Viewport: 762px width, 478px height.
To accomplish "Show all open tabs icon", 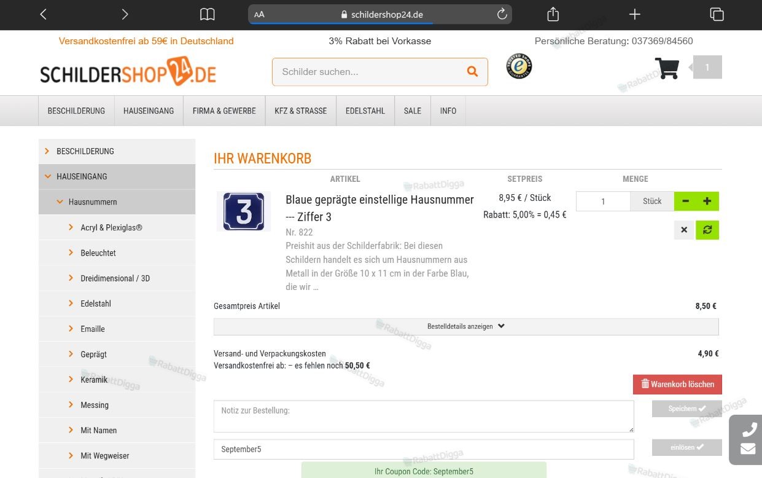I will (717, 14).
